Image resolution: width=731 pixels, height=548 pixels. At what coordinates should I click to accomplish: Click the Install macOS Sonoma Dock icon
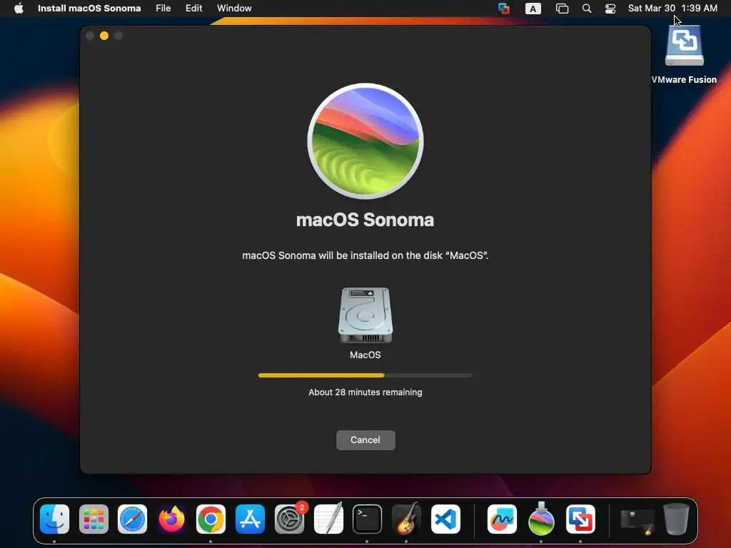(541, 519)
